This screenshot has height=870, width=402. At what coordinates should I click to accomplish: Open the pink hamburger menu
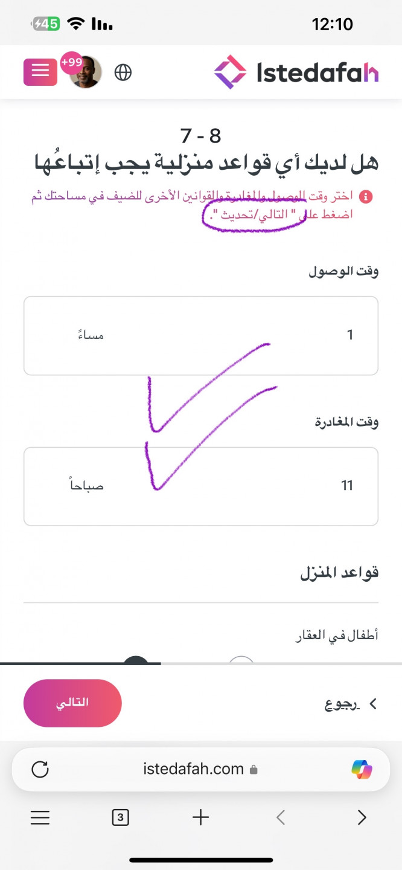(x=40, y=72)
